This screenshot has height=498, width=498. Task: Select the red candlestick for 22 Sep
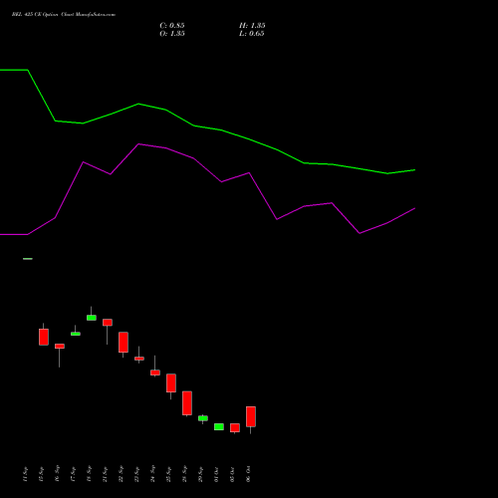(x=124, y=343)
